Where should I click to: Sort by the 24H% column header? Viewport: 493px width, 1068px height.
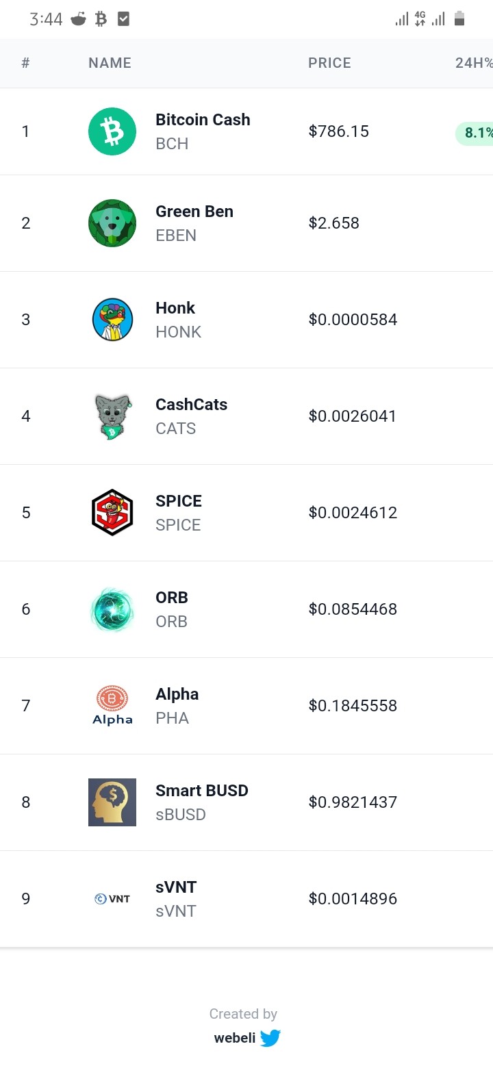click(474, 63)
